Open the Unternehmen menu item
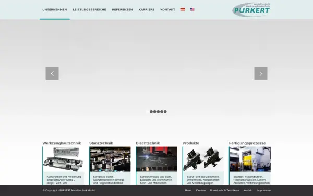313x196 pixels. [55, 9]
